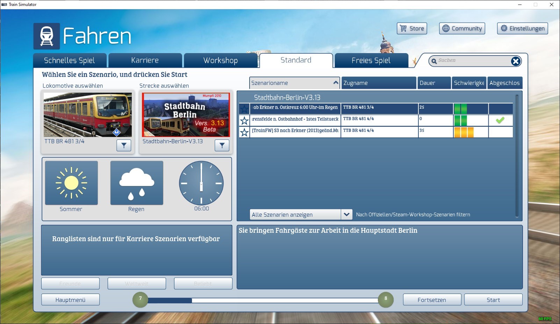The image size is (560, 324).
Task: Open route filter funnel icon for Stadtbahn-Berlin
Action: click(x=222, y=145)
